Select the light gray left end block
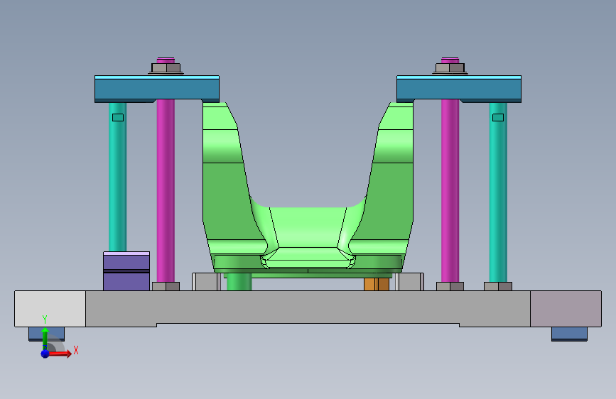Screen dimensions: 616x399 coord(50,309)
